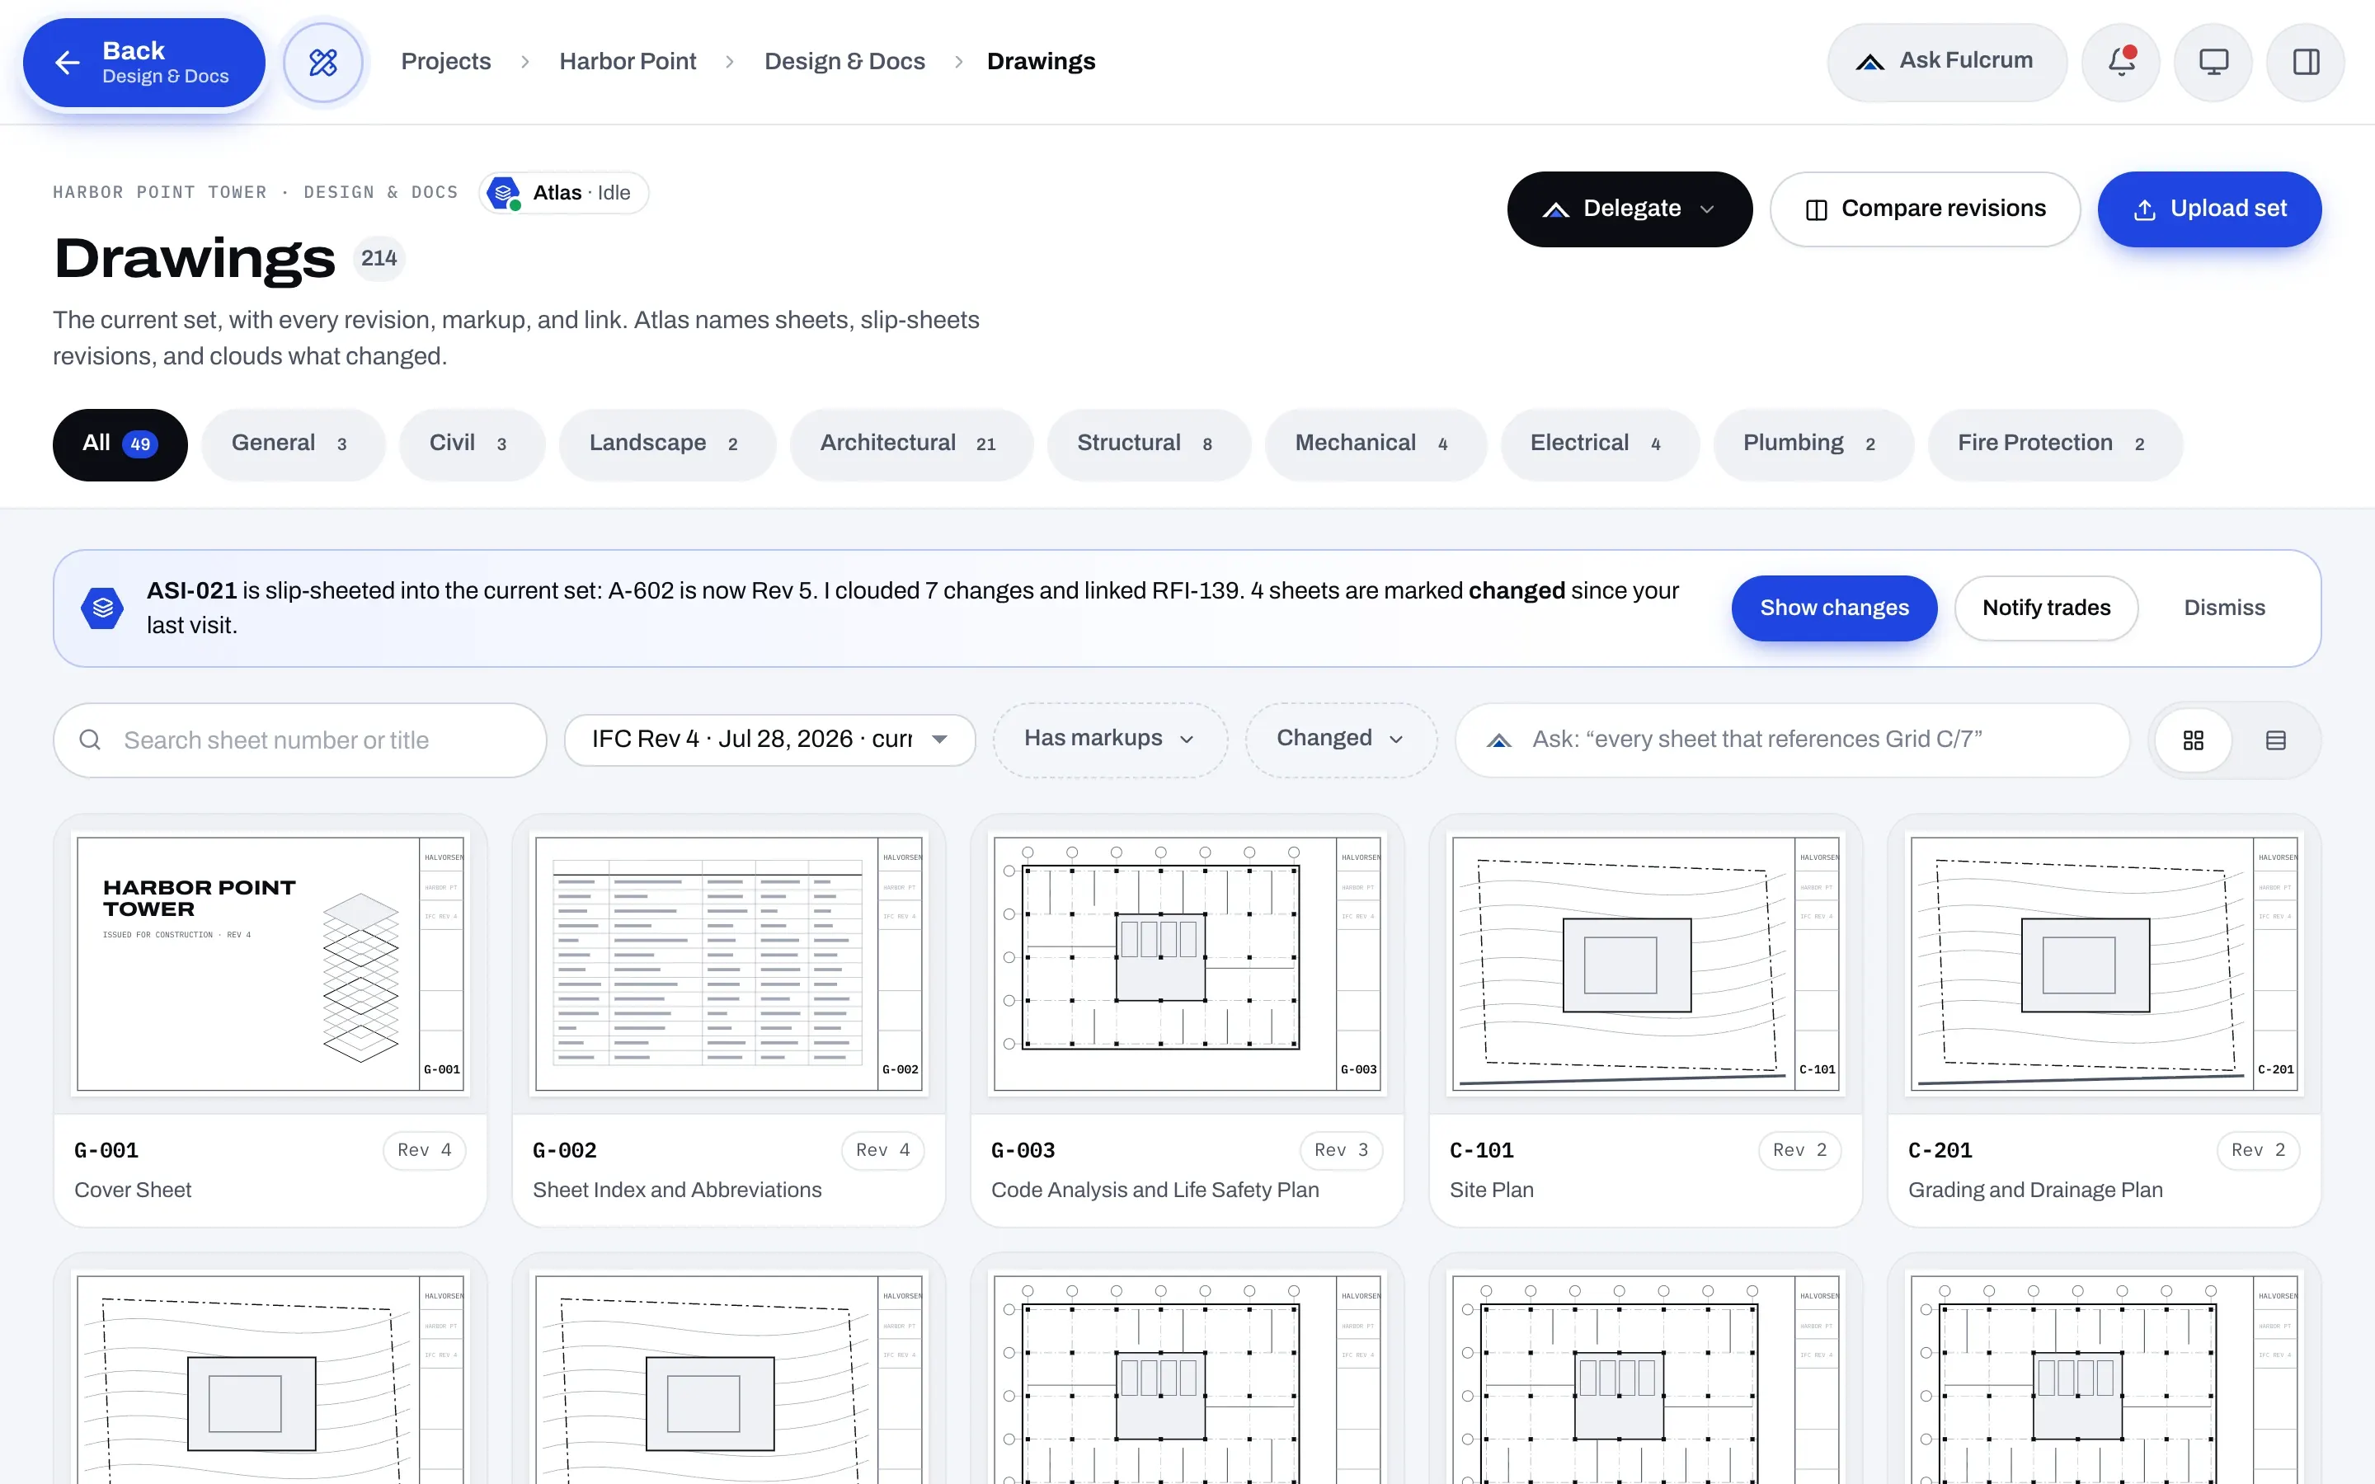The height and width of the screenshot is (1484, 2375).
Task: Filter by Architectural discipline
Action: [x=910, y=444]
